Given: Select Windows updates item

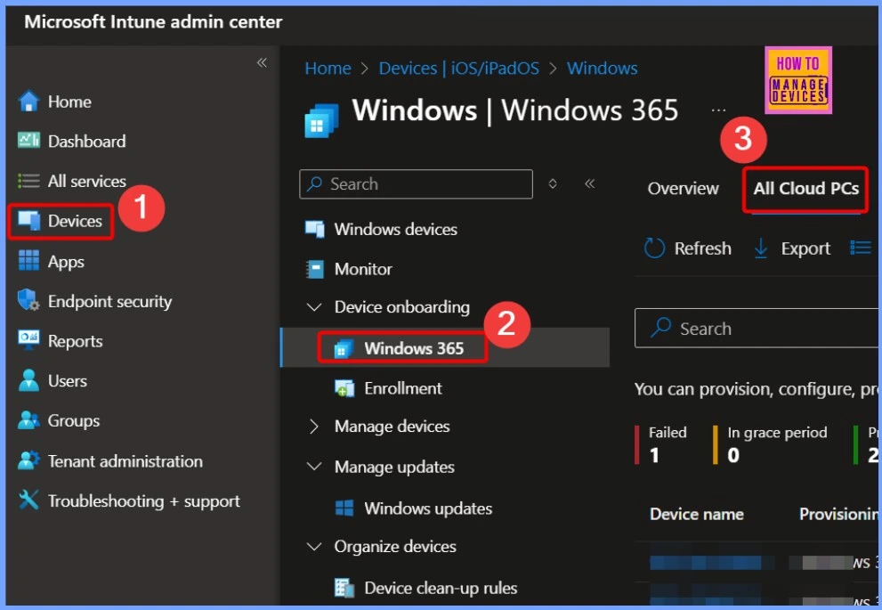Looking at the screenshot, I should click(x=428, y=508).
